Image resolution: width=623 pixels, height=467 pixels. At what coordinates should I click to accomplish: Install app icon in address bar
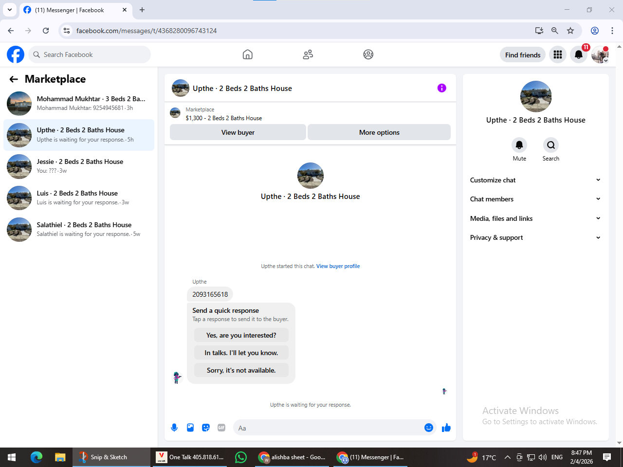click(x=539, y=31)
